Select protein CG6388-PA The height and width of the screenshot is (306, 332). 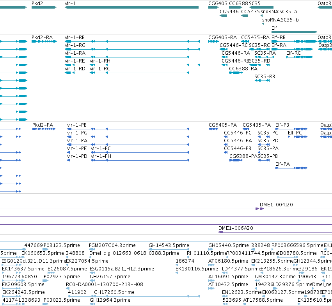pos(243,156)
